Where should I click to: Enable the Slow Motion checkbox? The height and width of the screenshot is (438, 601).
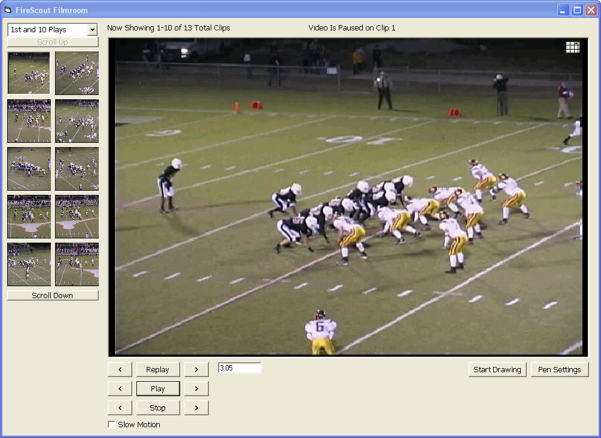(x=111, y=425)
